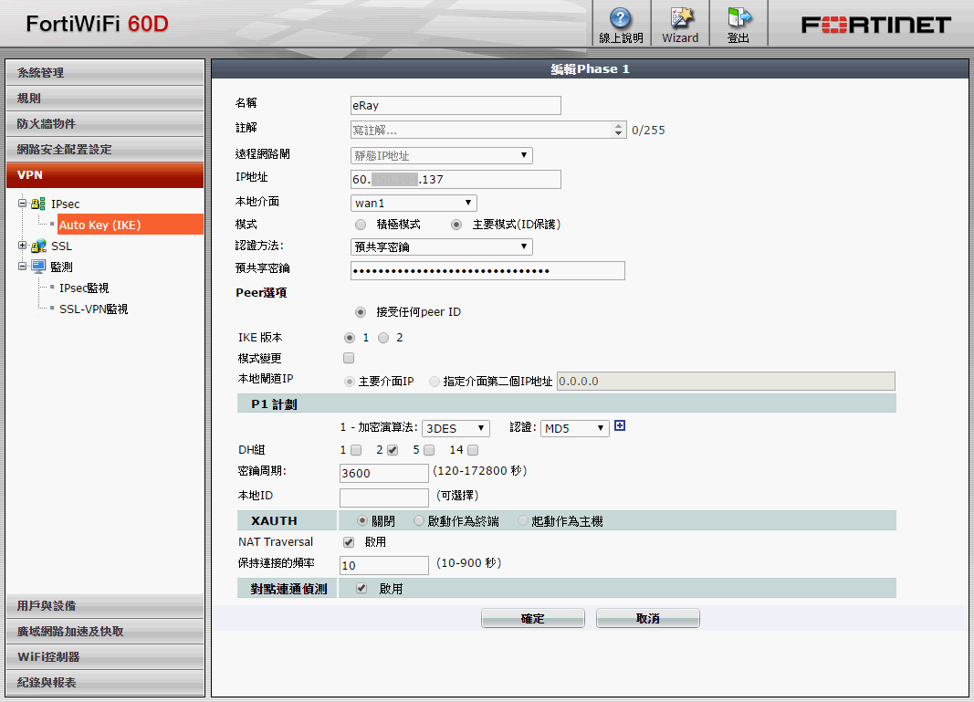Click the IPsec network icon in tree
This screenshot has width=974, height=702.
tap(38, 204)
